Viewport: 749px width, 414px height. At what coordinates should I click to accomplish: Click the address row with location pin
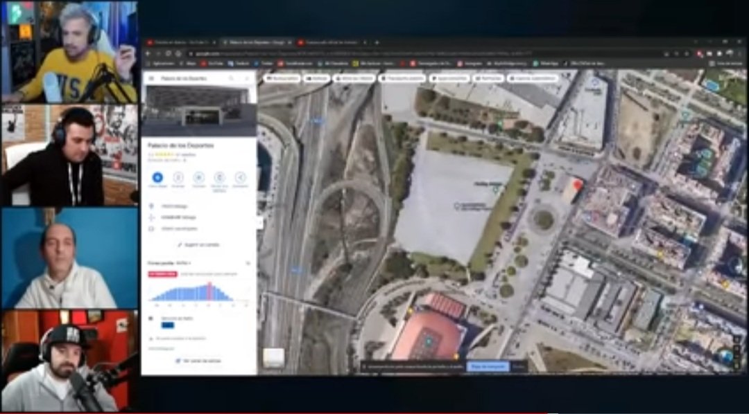(x=199, y=206)
